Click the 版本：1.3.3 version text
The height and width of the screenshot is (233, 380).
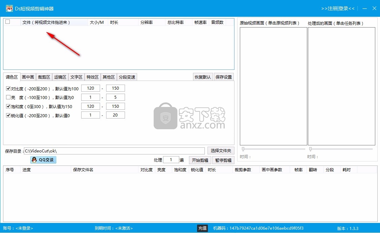348,228
